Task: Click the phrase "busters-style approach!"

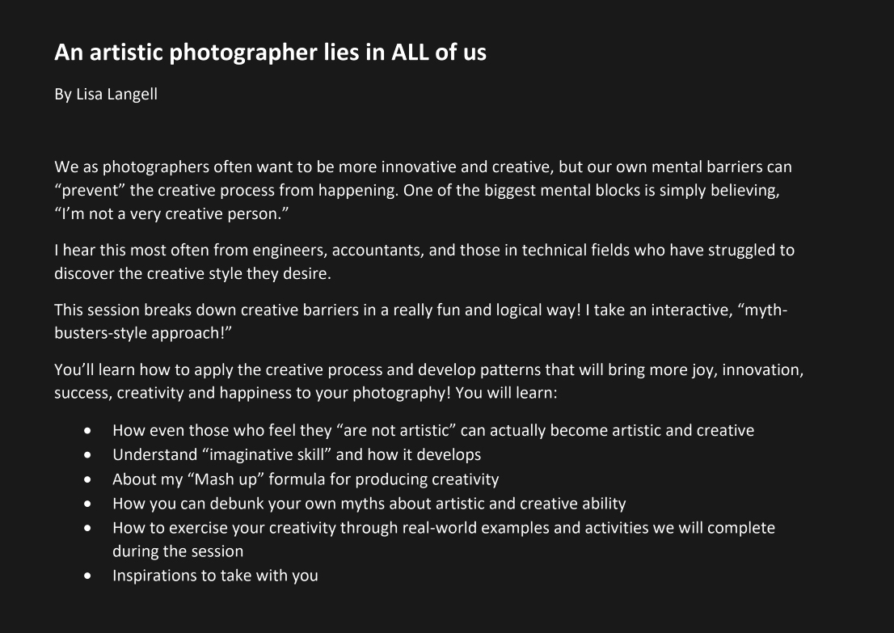Action: pyautogui.click(x=143, y=333)
